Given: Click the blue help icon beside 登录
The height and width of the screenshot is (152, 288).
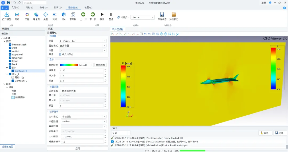Looking at the screenshot, I should (270, 3).
